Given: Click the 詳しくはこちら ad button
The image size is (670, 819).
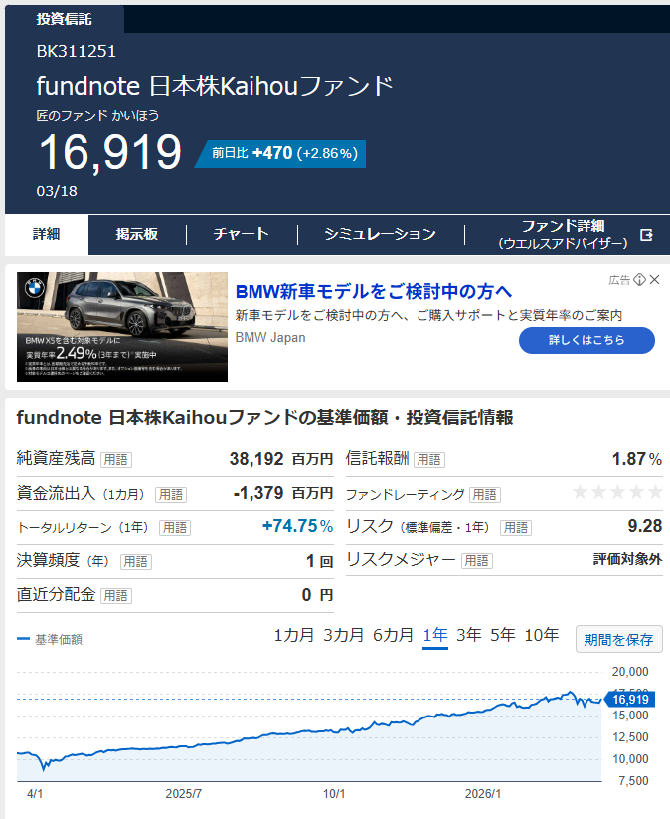Looking at the screenshot, I should tap(586, 340).
